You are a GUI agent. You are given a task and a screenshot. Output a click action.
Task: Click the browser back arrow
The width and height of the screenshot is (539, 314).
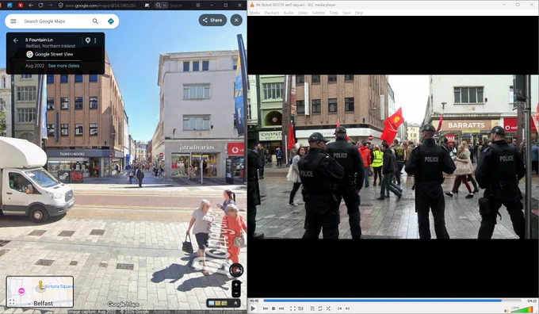[31, 6]
